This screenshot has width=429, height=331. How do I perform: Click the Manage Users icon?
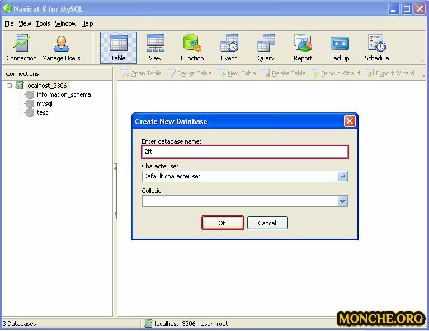point(61,48)
